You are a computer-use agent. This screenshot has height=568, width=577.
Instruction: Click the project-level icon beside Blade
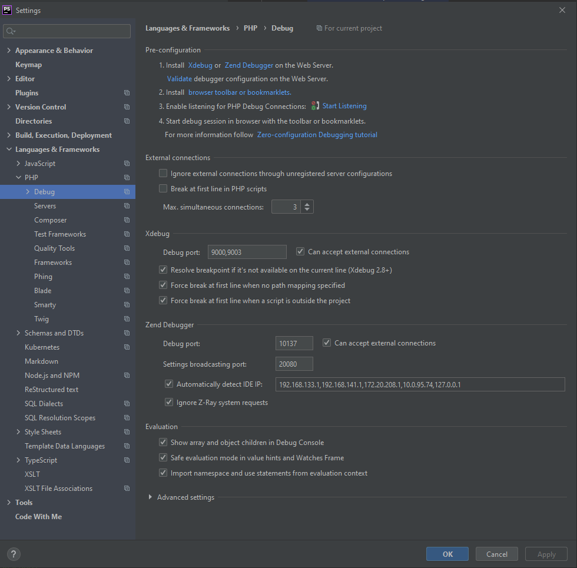[127, 291]
